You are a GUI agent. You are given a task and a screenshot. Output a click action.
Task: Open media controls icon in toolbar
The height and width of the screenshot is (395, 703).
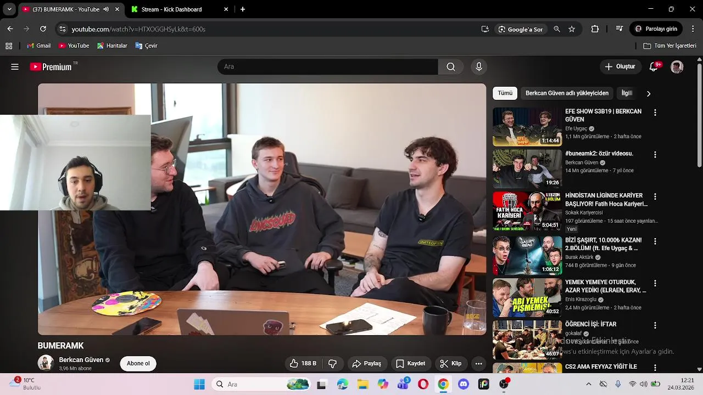619,29
